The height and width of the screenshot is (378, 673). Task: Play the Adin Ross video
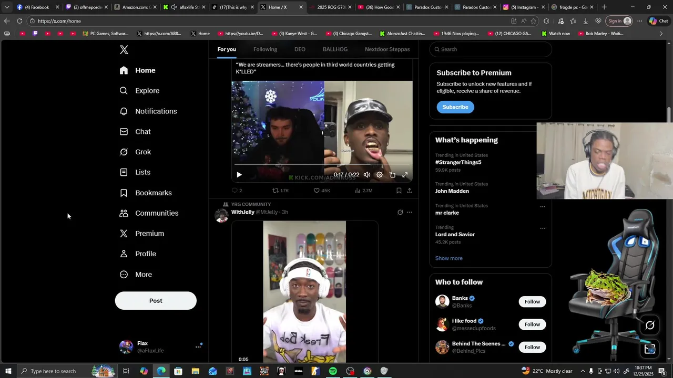click(239, 175)
